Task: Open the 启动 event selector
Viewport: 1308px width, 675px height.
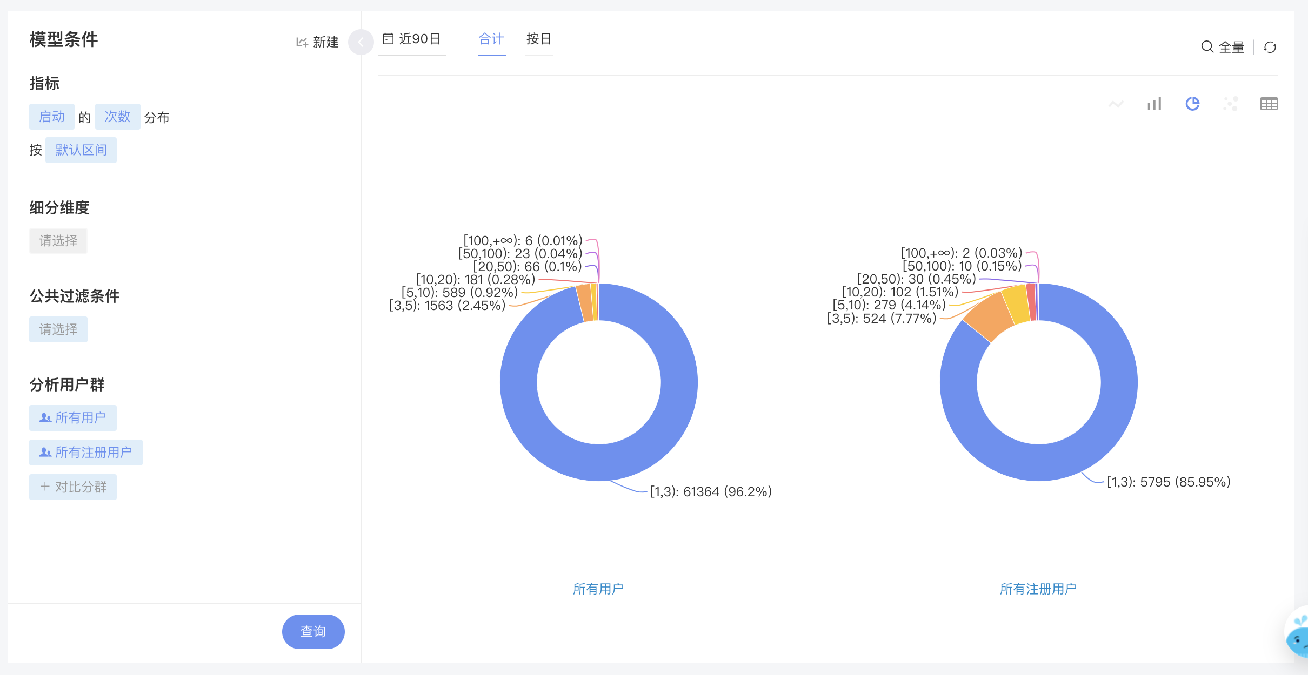Action: 52,117
